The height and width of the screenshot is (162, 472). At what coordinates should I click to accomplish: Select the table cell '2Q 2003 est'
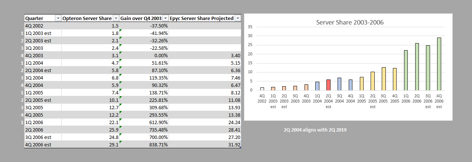[x=43, y=40]
